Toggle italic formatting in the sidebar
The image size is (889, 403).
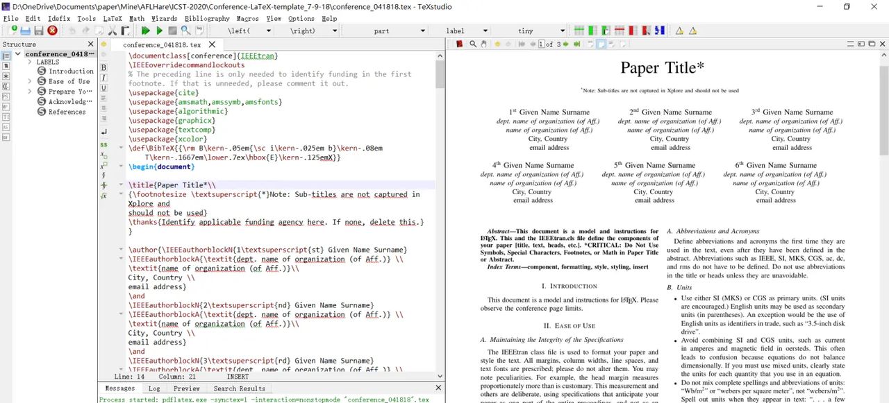tap(103, 78)
